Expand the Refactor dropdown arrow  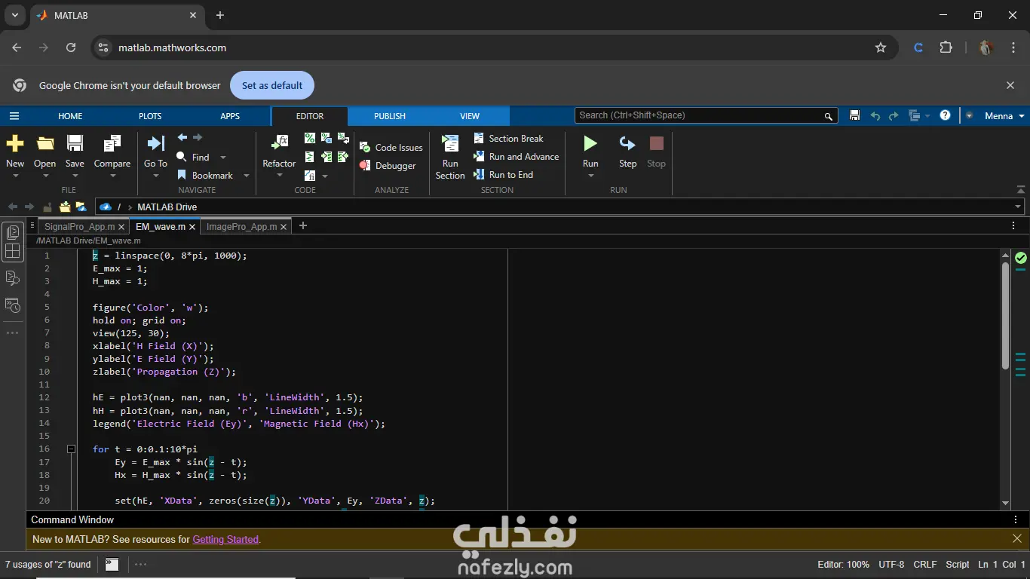(280, 176)
